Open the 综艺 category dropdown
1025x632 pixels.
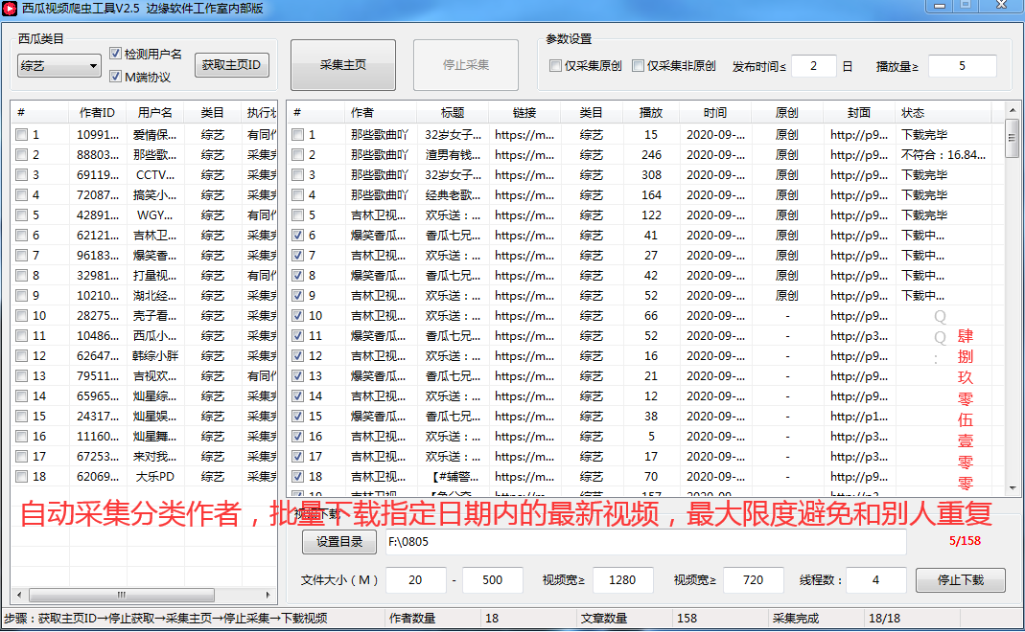point(58,65)
